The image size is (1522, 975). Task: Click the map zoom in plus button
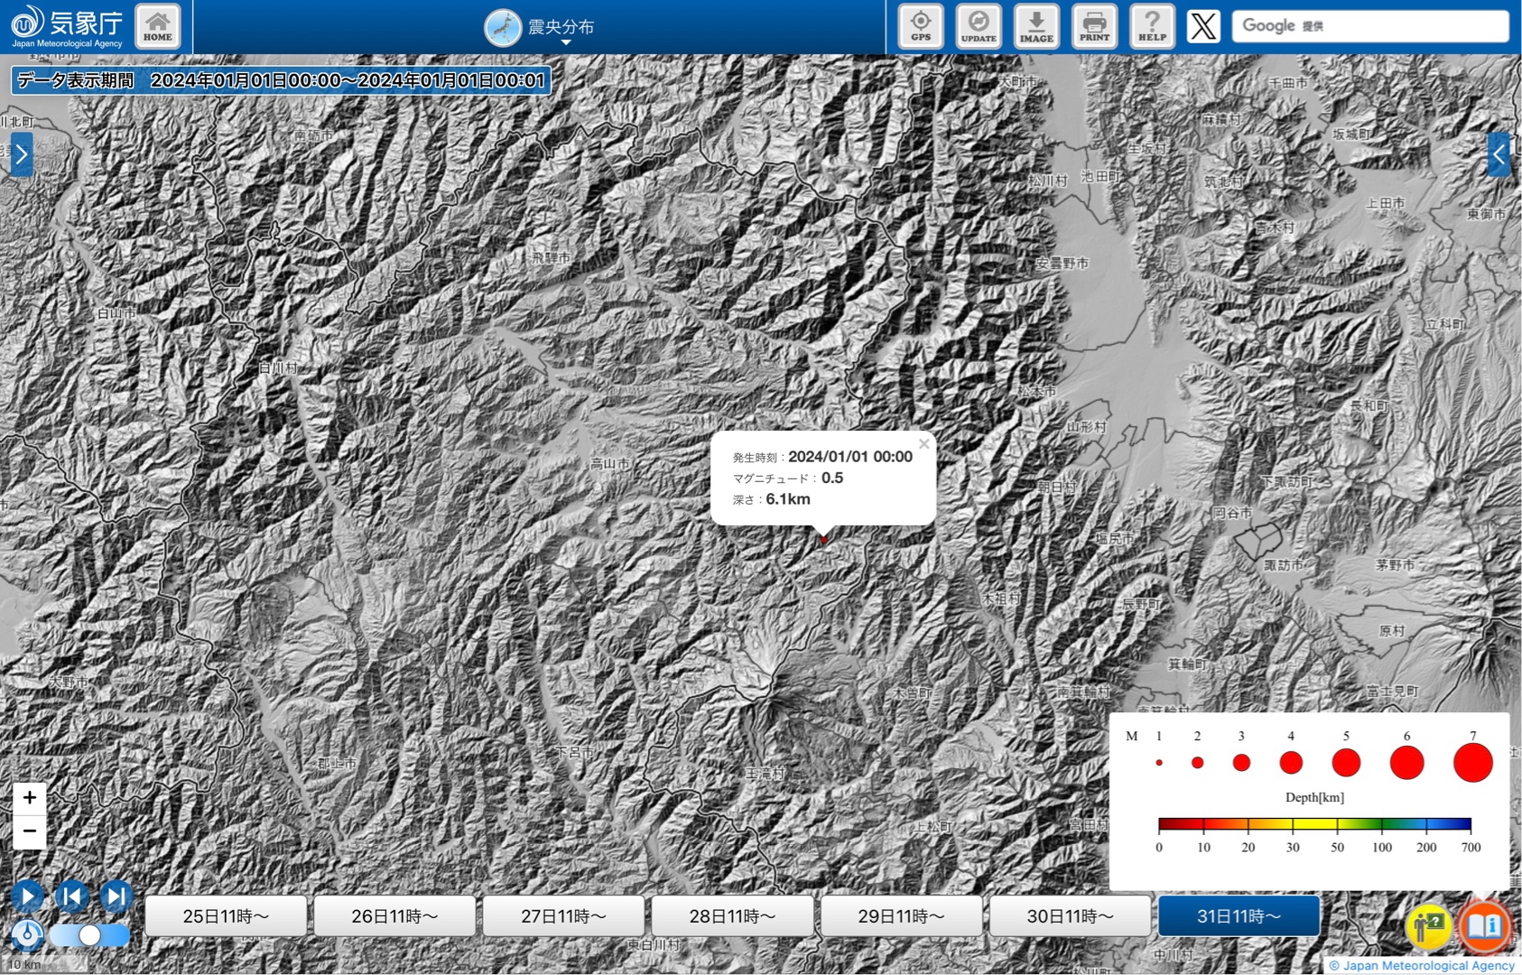[30, 797]
